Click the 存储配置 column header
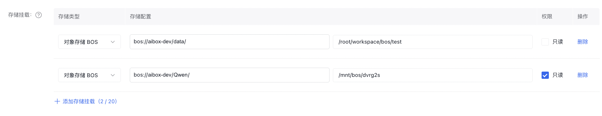 coord(140,17)
